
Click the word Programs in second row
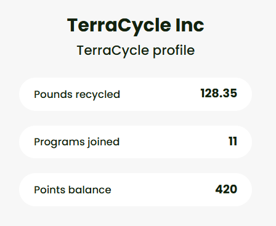59,142
